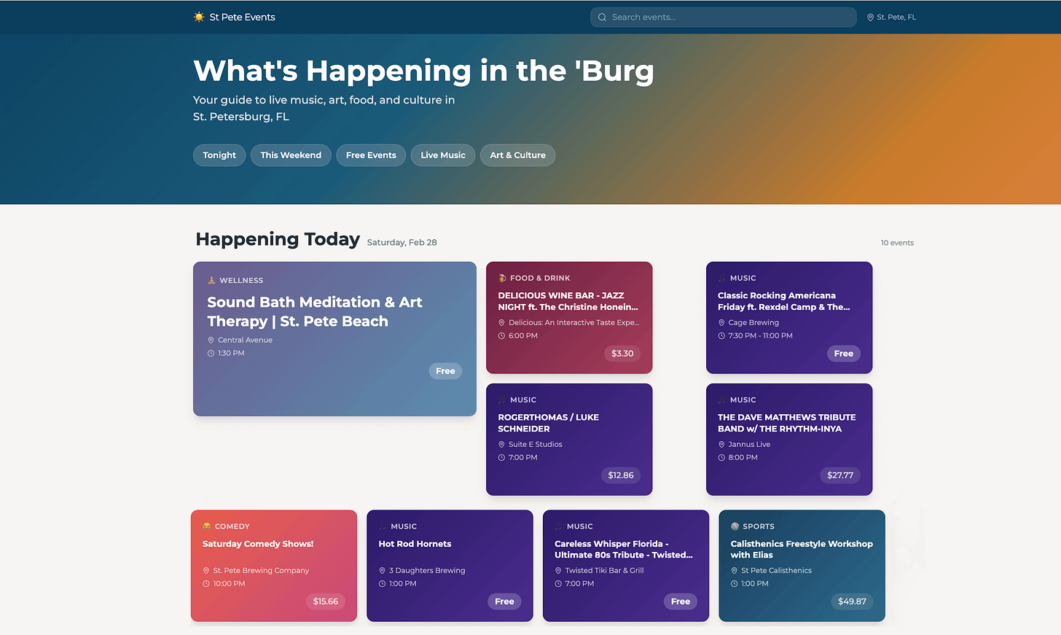Click the music note icon on ROGERTHOMAS card
Image resolution: width=1061 pixels, height=635 pixels.
pyautogui.click(x=502, y=400)
